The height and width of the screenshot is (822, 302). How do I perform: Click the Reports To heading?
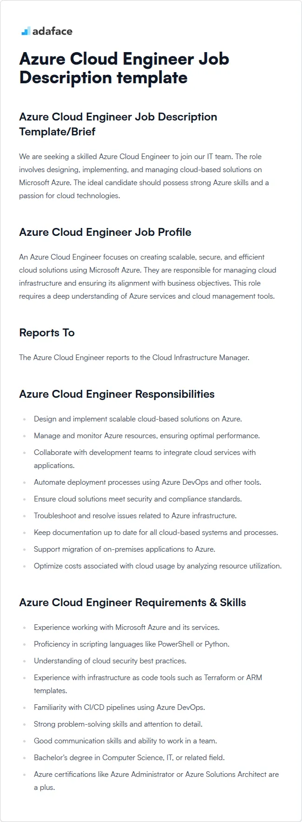[x=47, y=332]
